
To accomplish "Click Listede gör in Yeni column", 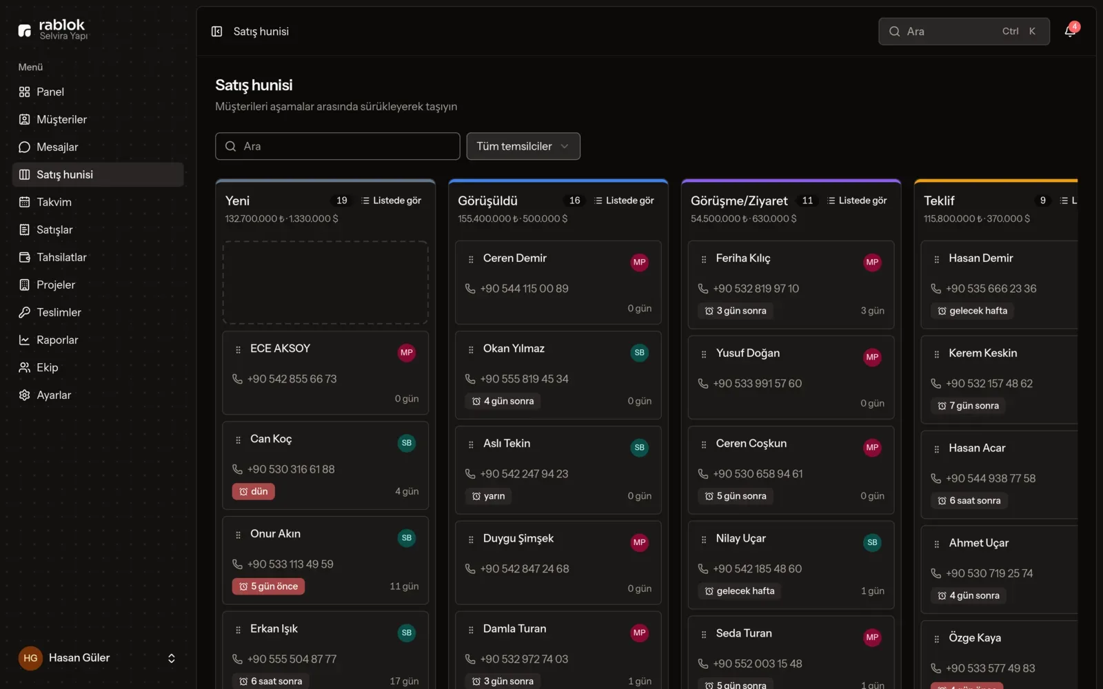I will pos(391,200).
